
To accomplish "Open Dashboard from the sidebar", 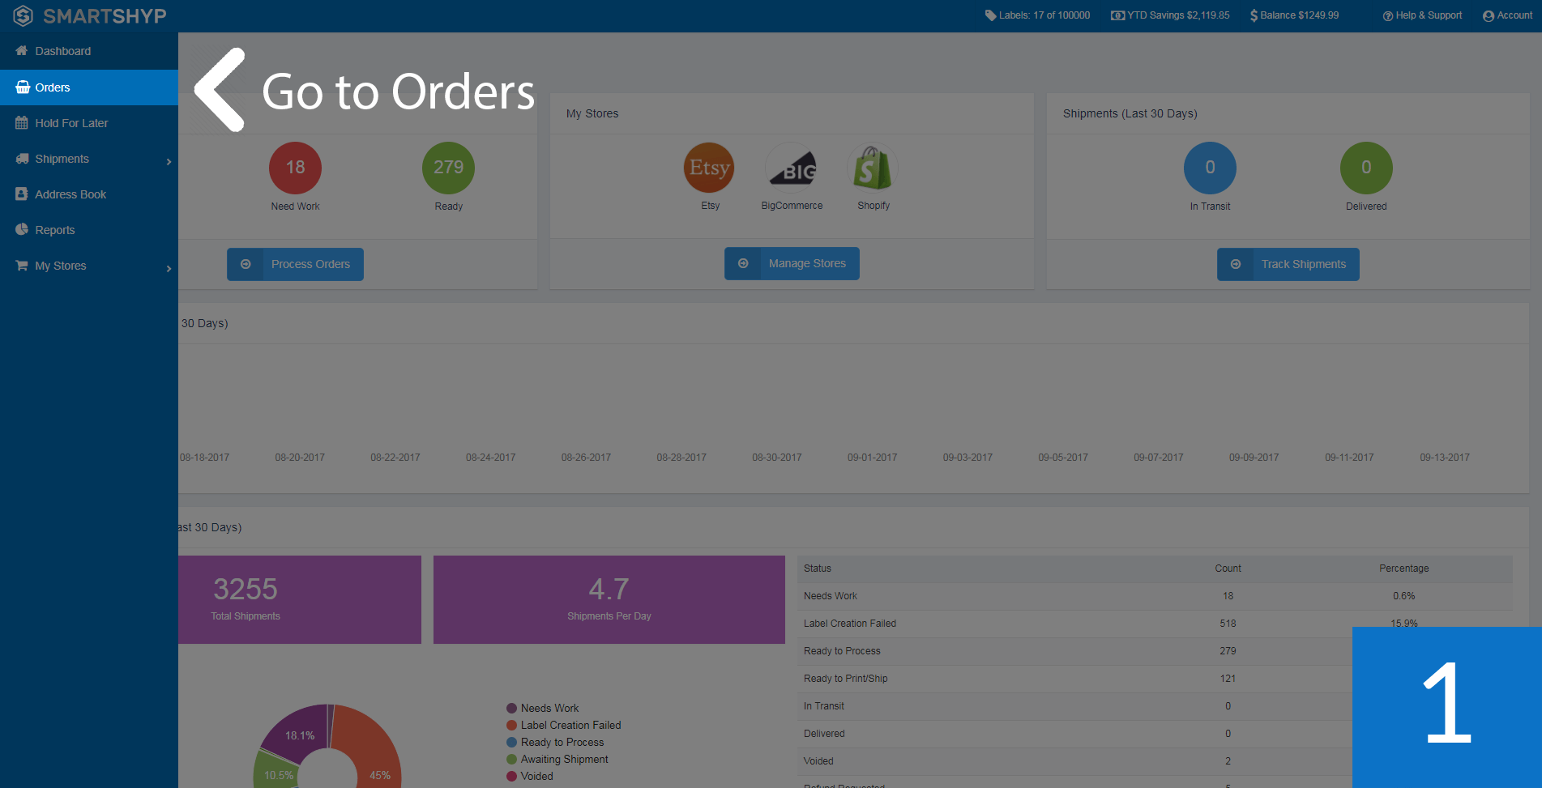I will click(89, 51).
